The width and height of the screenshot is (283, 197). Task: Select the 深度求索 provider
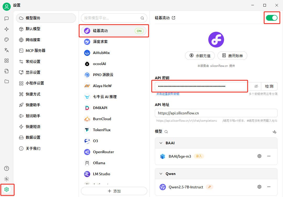[x=114, y=42]
